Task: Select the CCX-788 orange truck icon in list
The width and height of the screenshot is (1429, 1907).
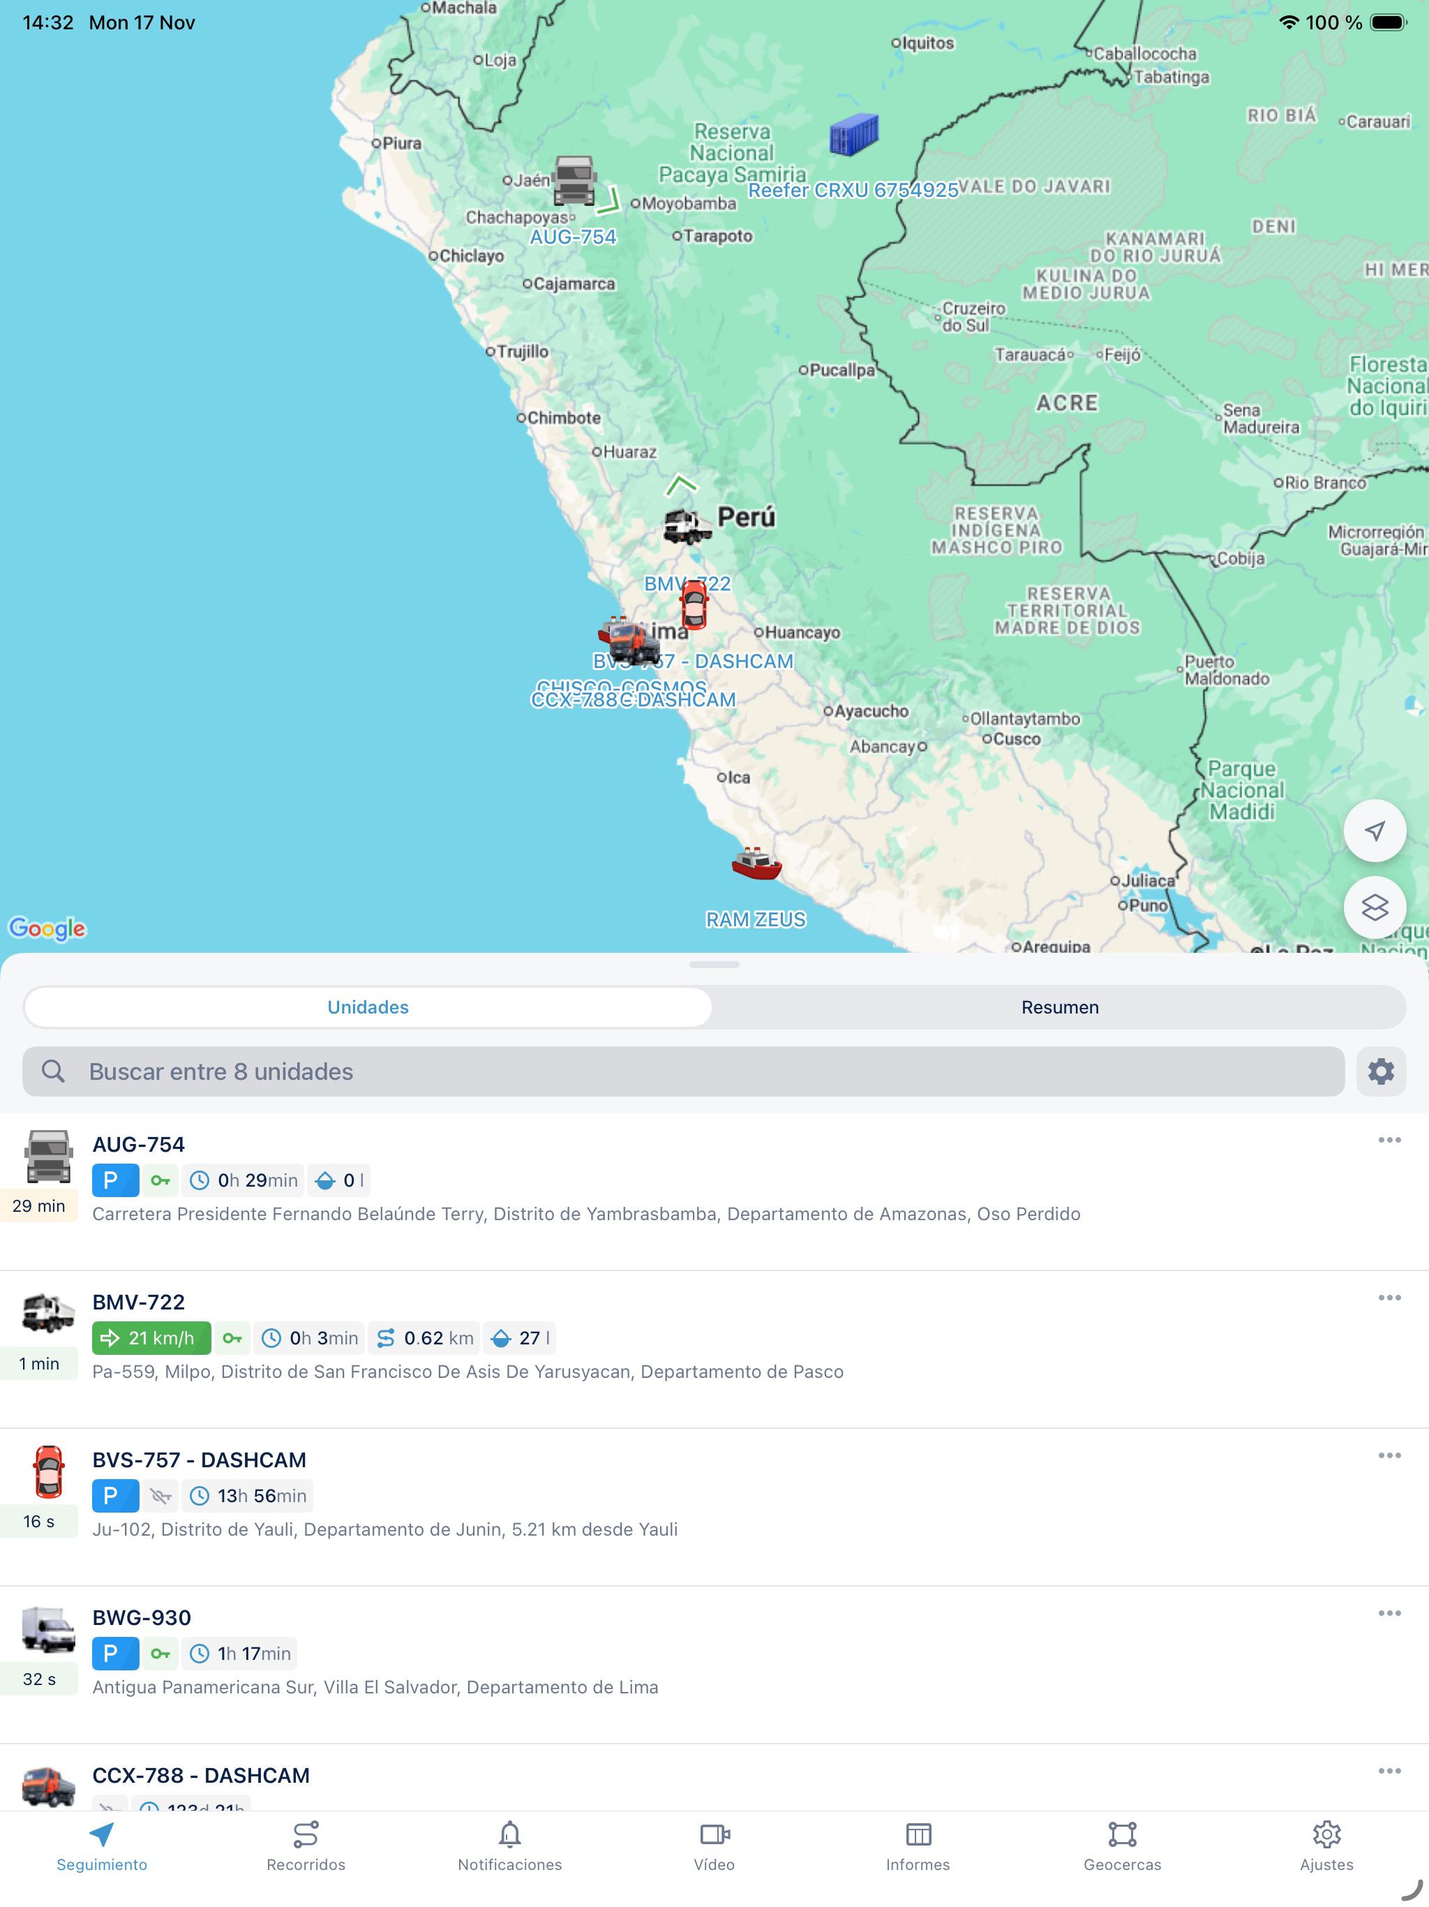Action: point(48,1786)
